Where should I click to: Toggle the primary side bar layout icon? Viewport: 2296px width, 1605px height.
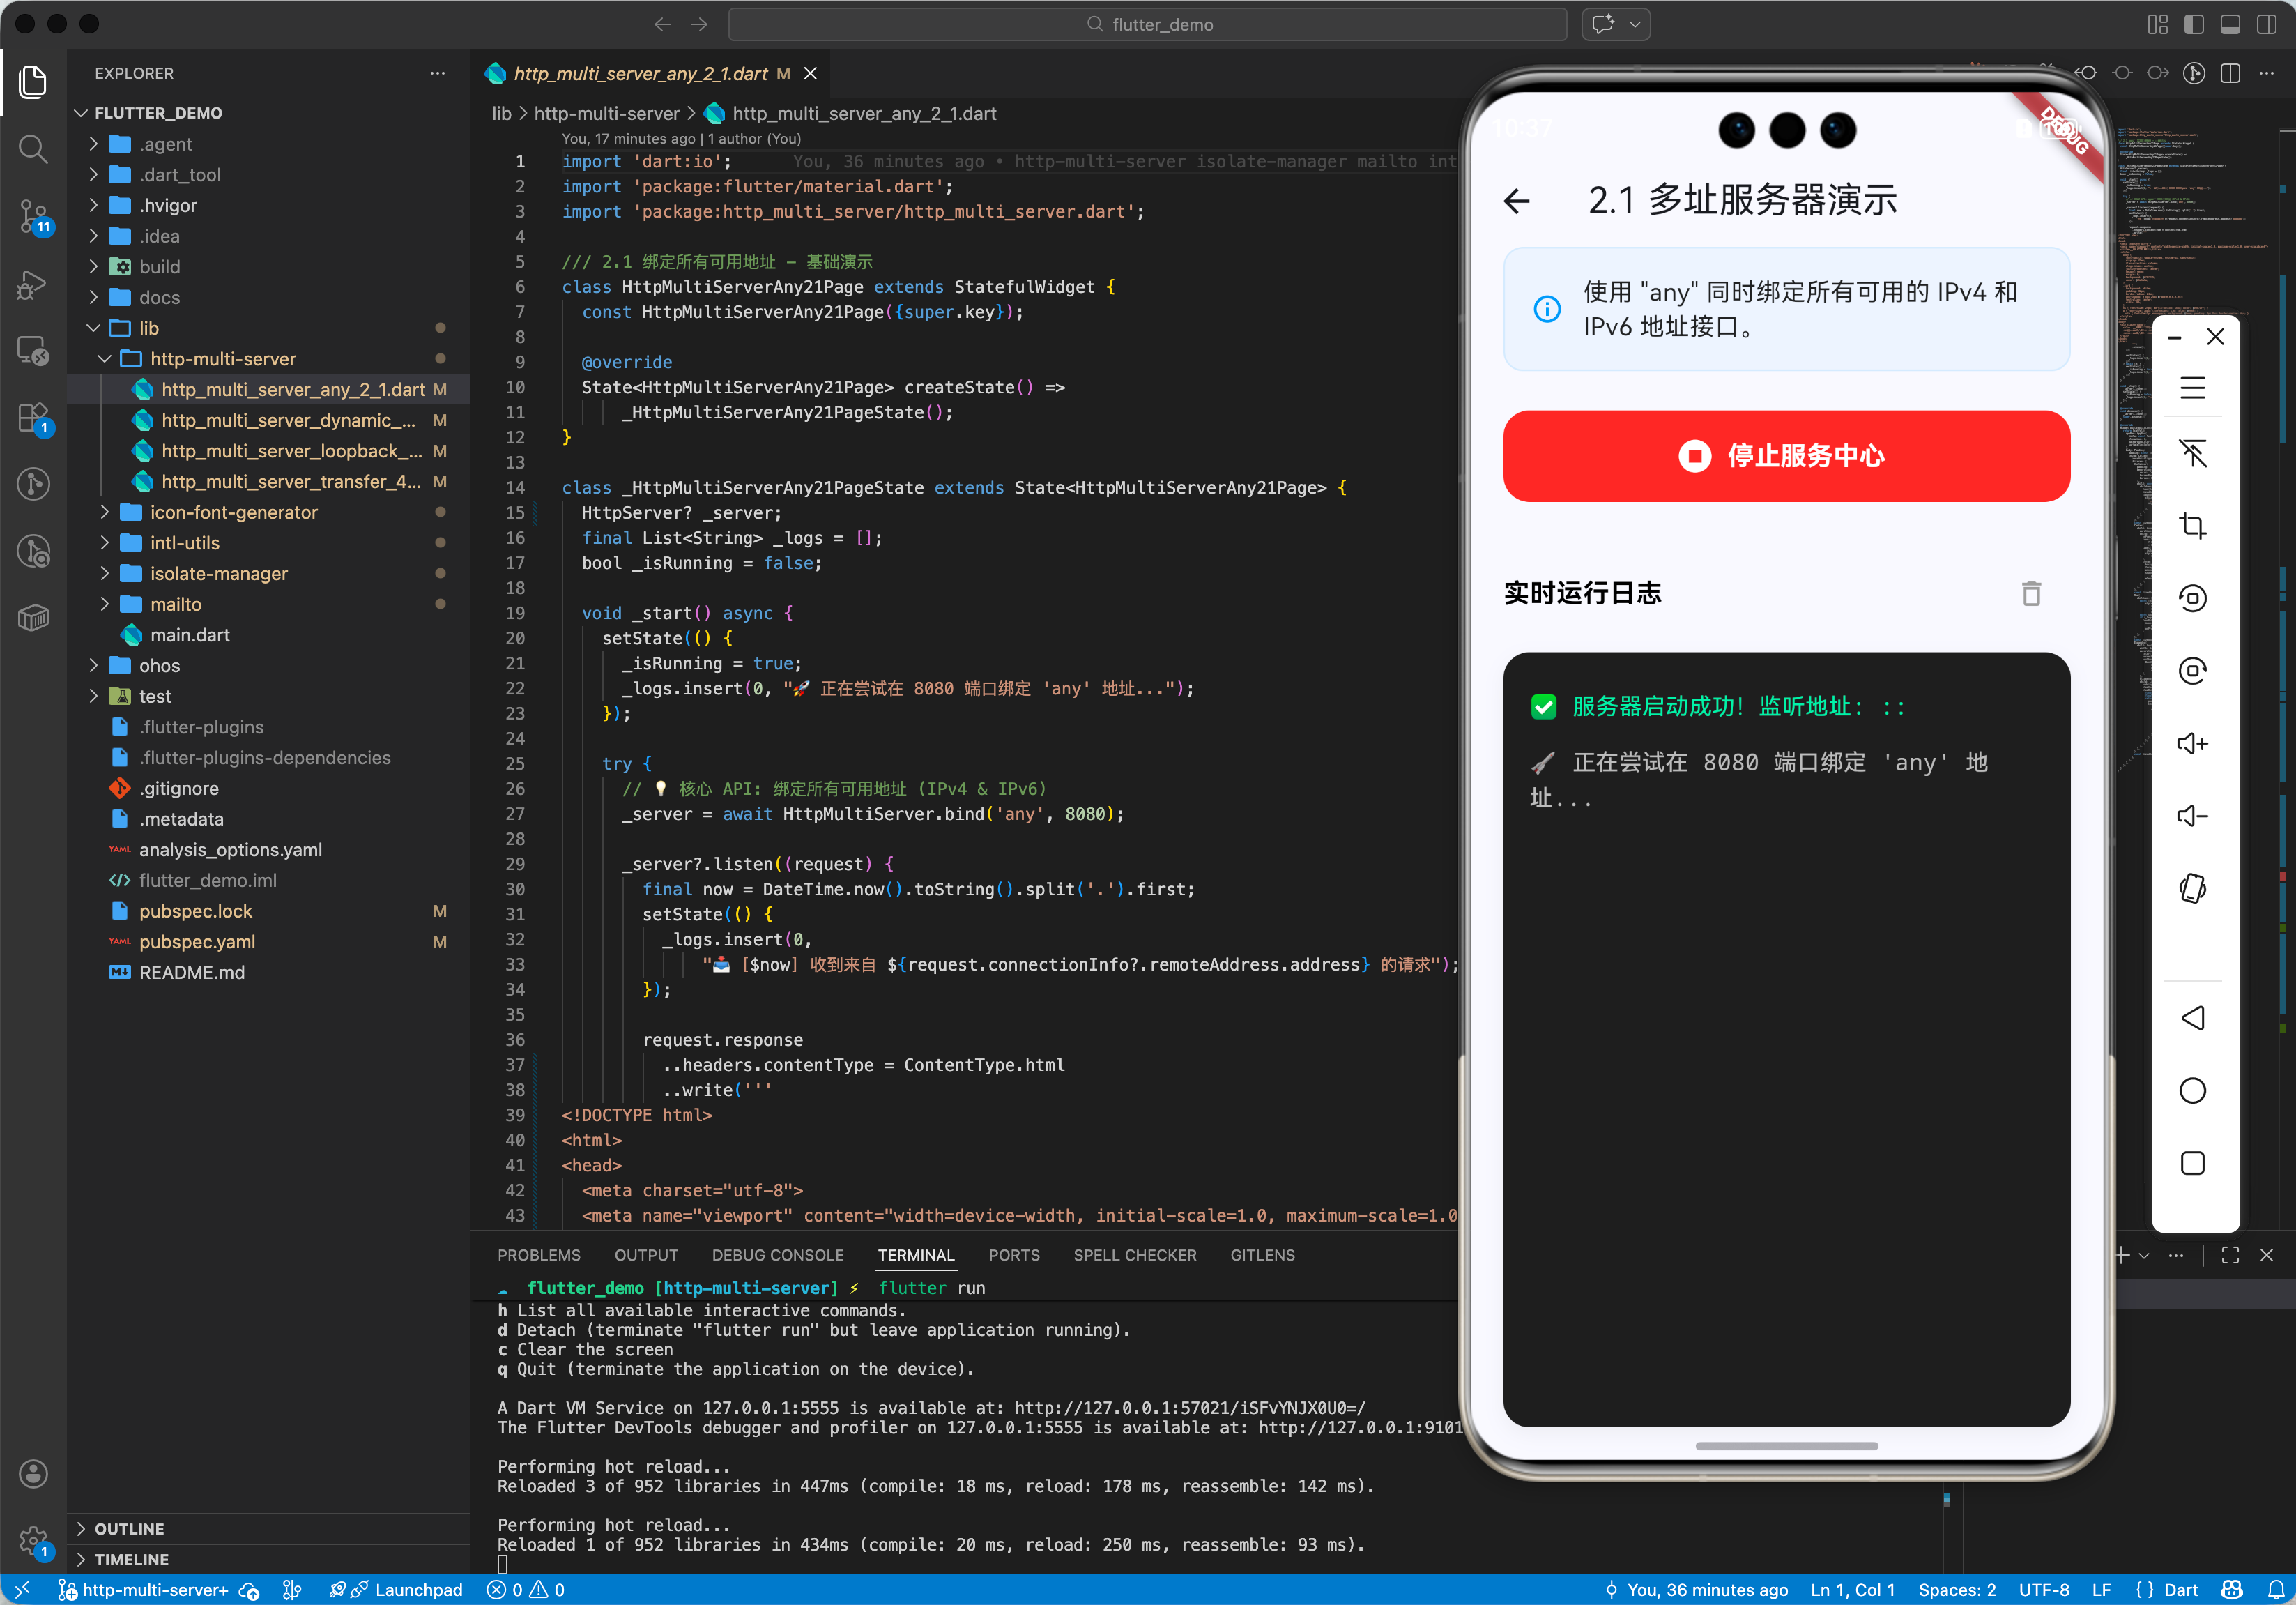point(2194,24)
